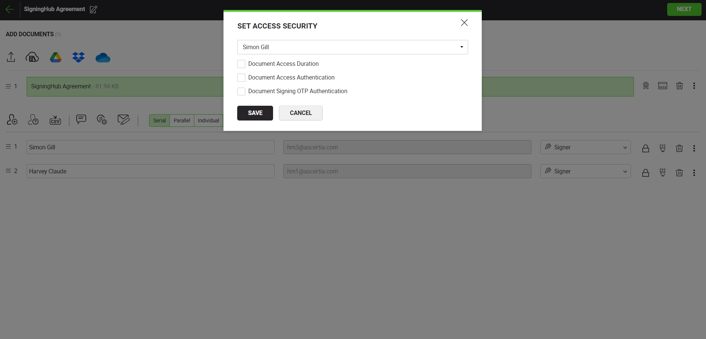Check Document Access Authentication option
The height and width of the screenshot is (339, 706).
241,78
